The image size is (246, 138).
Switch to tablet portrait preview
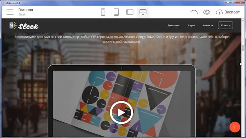click(x=116, y=12)
